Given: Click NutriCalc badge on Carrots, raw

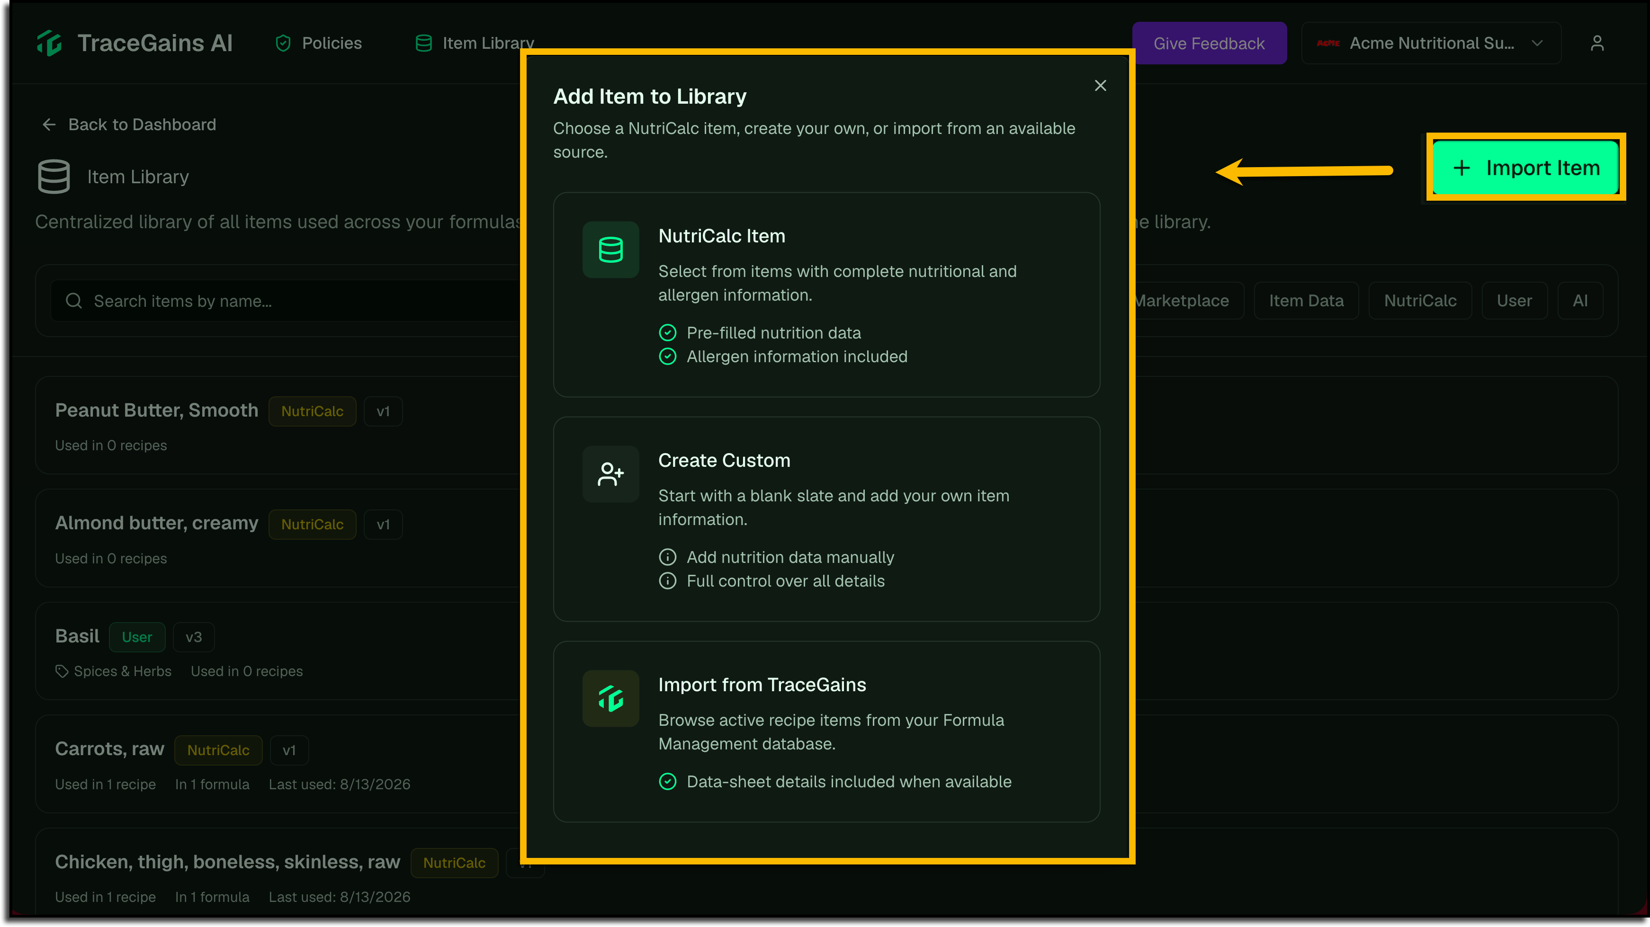Looking at the screenshot, I should (218, 750).
